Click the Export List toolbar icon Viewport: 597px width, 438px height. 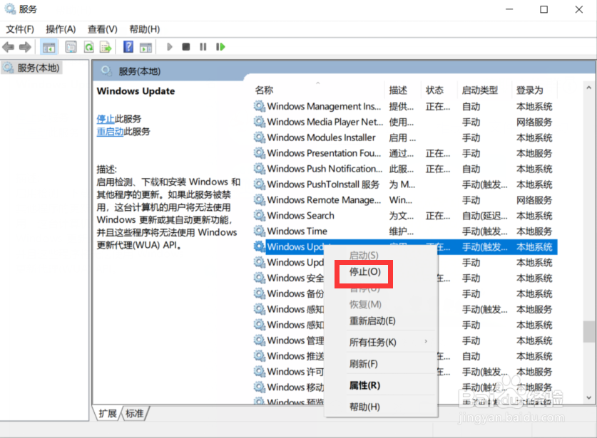(106, 47)
